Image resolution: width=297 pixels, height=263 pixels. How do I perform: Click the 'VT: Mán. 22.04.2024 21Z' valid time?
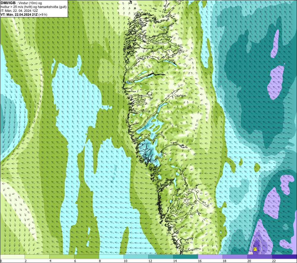[x=19, y=15]
